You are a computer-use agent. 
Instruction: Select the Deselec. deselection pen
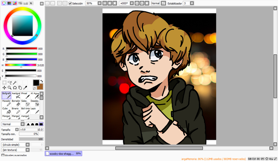pos(35,103)
